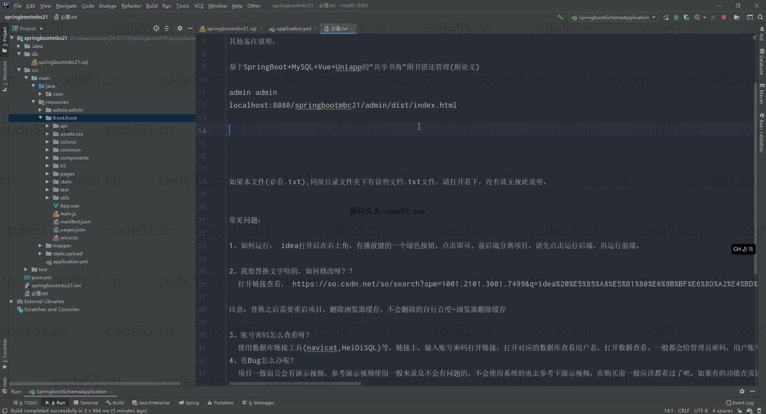Open the Maven tool window
The width and height of the screenshot is (766, 414).
[x=762, y=94]
